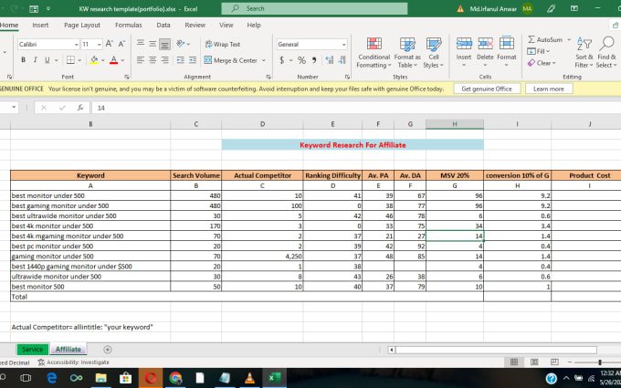The height and width of the screenshot is (388, 621).
Task: Click Increase Decimal icon
Action: coord(330,60)
